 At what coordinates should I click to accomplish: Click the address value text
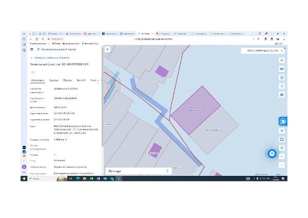click(76, 130)
